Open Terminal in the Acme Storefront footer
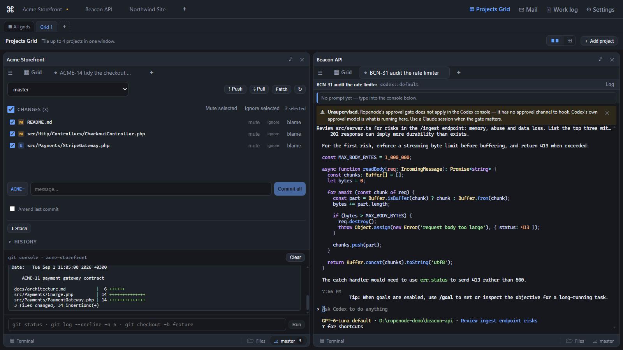The image size is (623, 350). click(22, 341)
